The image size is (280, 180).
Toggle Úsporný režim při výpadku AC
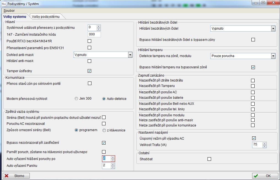(254, 138)
